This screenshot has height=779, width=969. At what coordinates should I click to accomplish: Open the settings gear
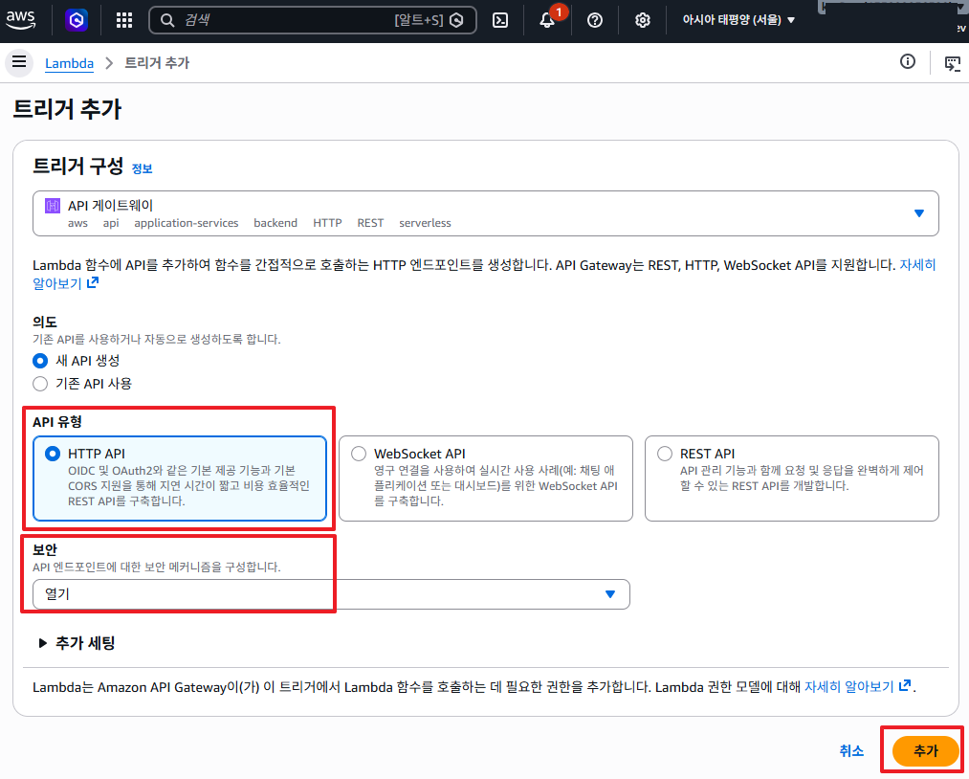pyautogui.click(x=643, y=20)
